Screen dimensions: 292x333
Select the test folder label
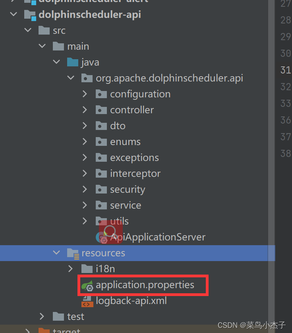click(76, 317)
